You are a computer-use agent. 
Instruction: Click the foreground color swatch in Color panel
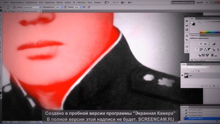point(192,22)
